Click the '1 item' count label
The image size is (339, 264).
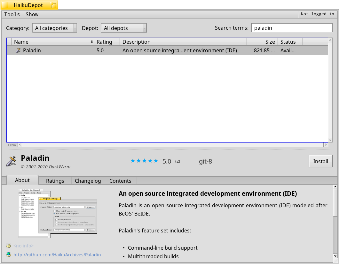[12, 145]
